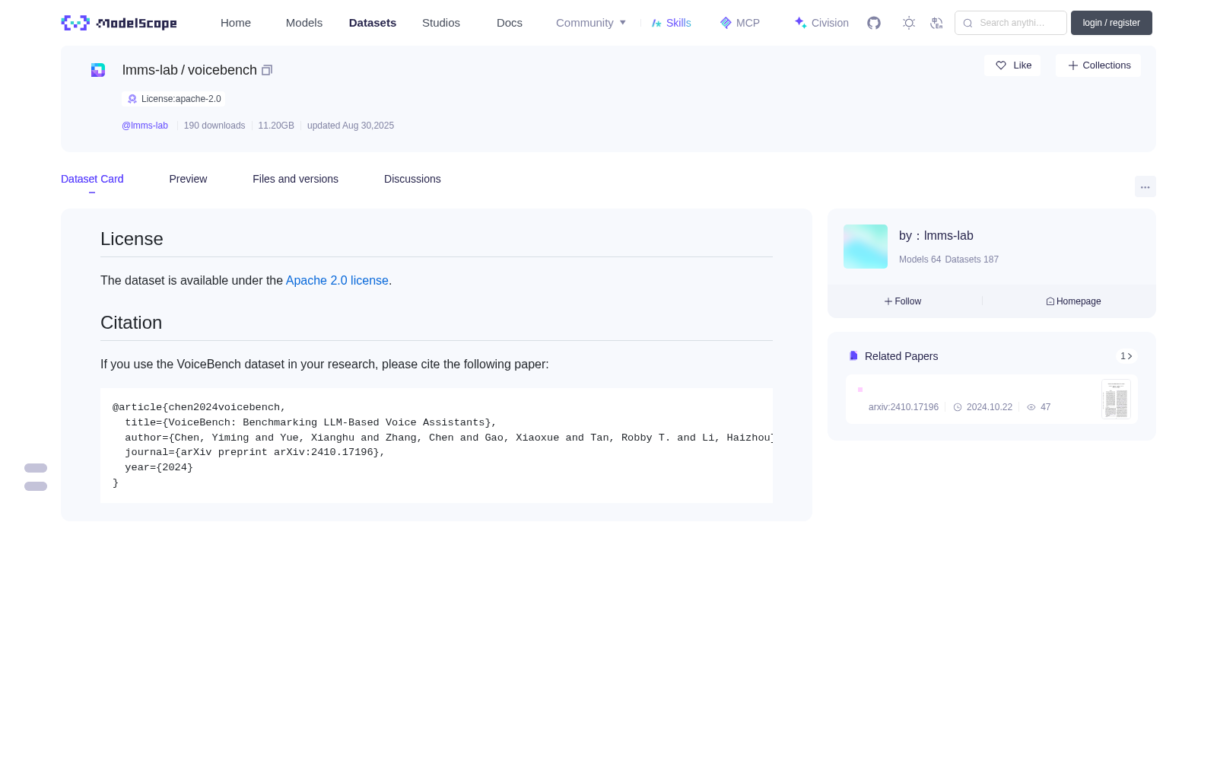This screenshot has height=761, width=1217.
Task: Open the Civision nav link
Action: 821,23
